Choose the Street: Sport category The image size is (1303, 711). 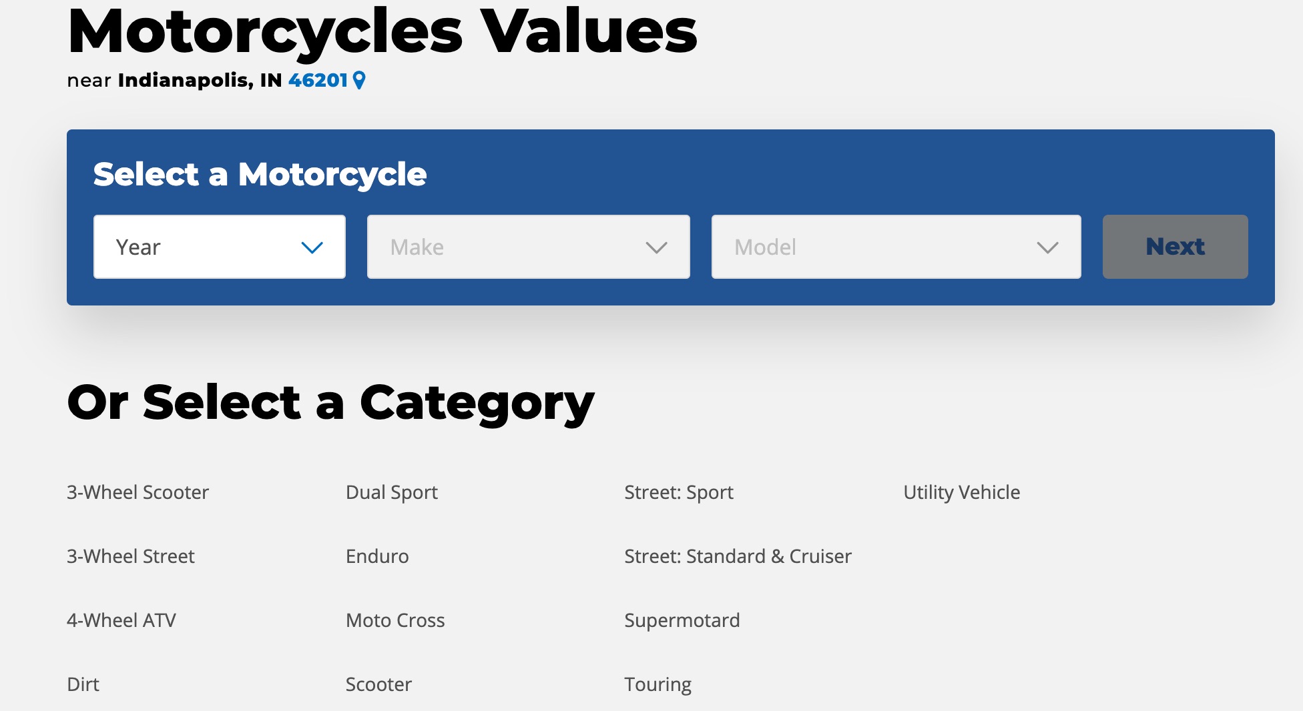pyautogui.click(x=679, y=492)
